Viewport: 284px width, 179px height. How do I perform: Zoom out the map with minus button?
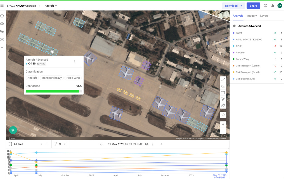coord(223,131)
